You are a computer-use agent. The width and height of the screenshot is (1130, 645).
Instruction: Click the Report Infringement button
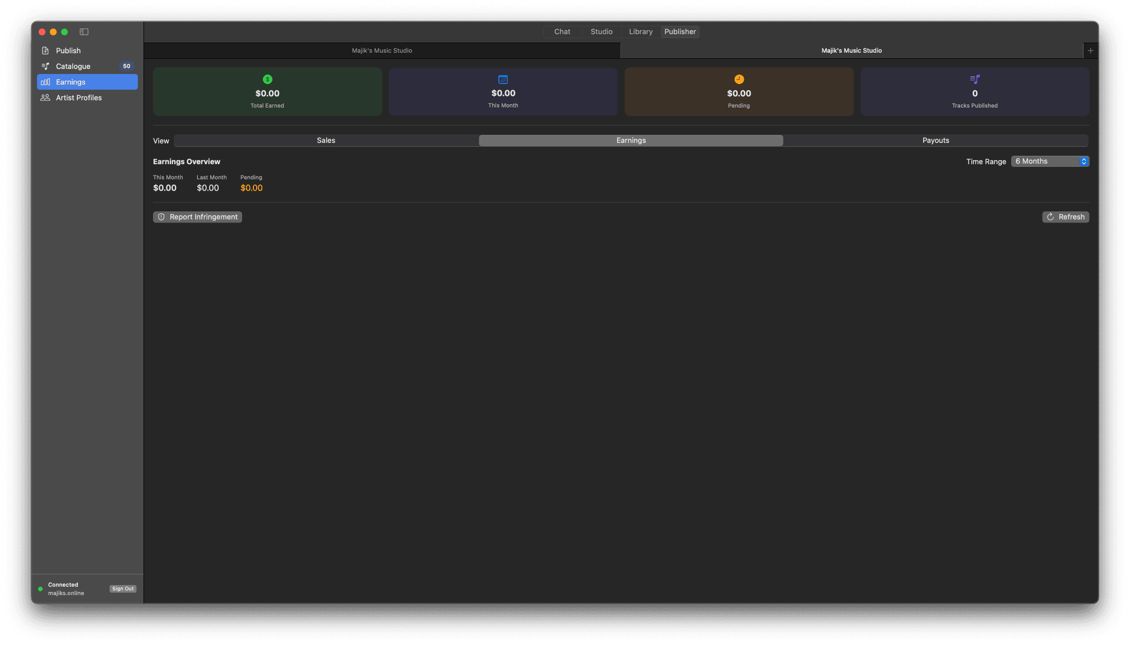(197, 217)
